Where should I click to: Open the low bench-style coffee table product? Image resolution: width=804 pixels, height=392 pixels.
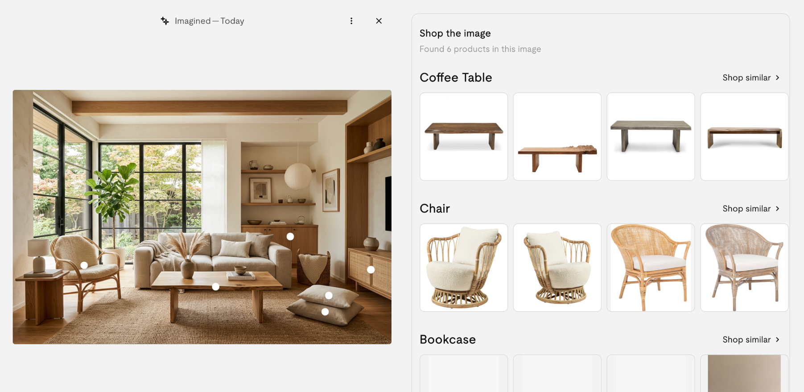click(x=744, y=136)
